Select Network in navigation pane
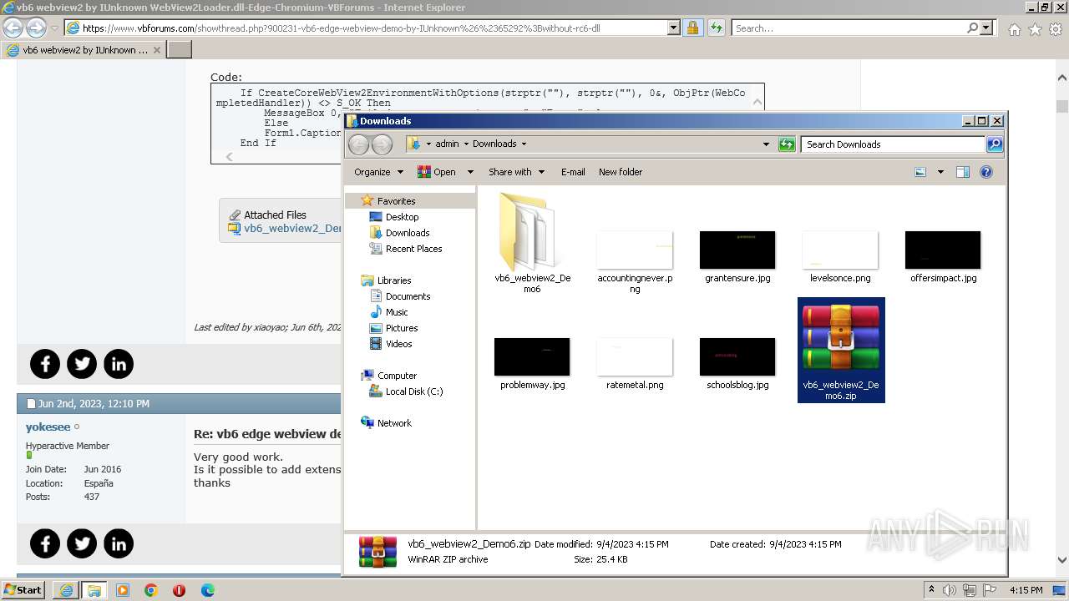This screenshot has width=1069, height=601. click(394, 423)
